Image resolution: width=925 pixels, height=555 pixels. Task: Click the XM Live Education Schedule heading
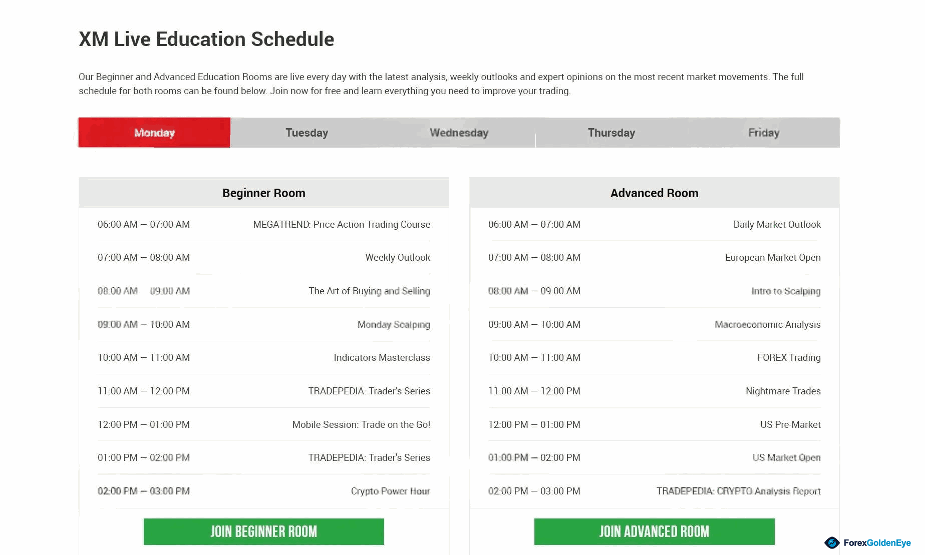pos(206,39)
